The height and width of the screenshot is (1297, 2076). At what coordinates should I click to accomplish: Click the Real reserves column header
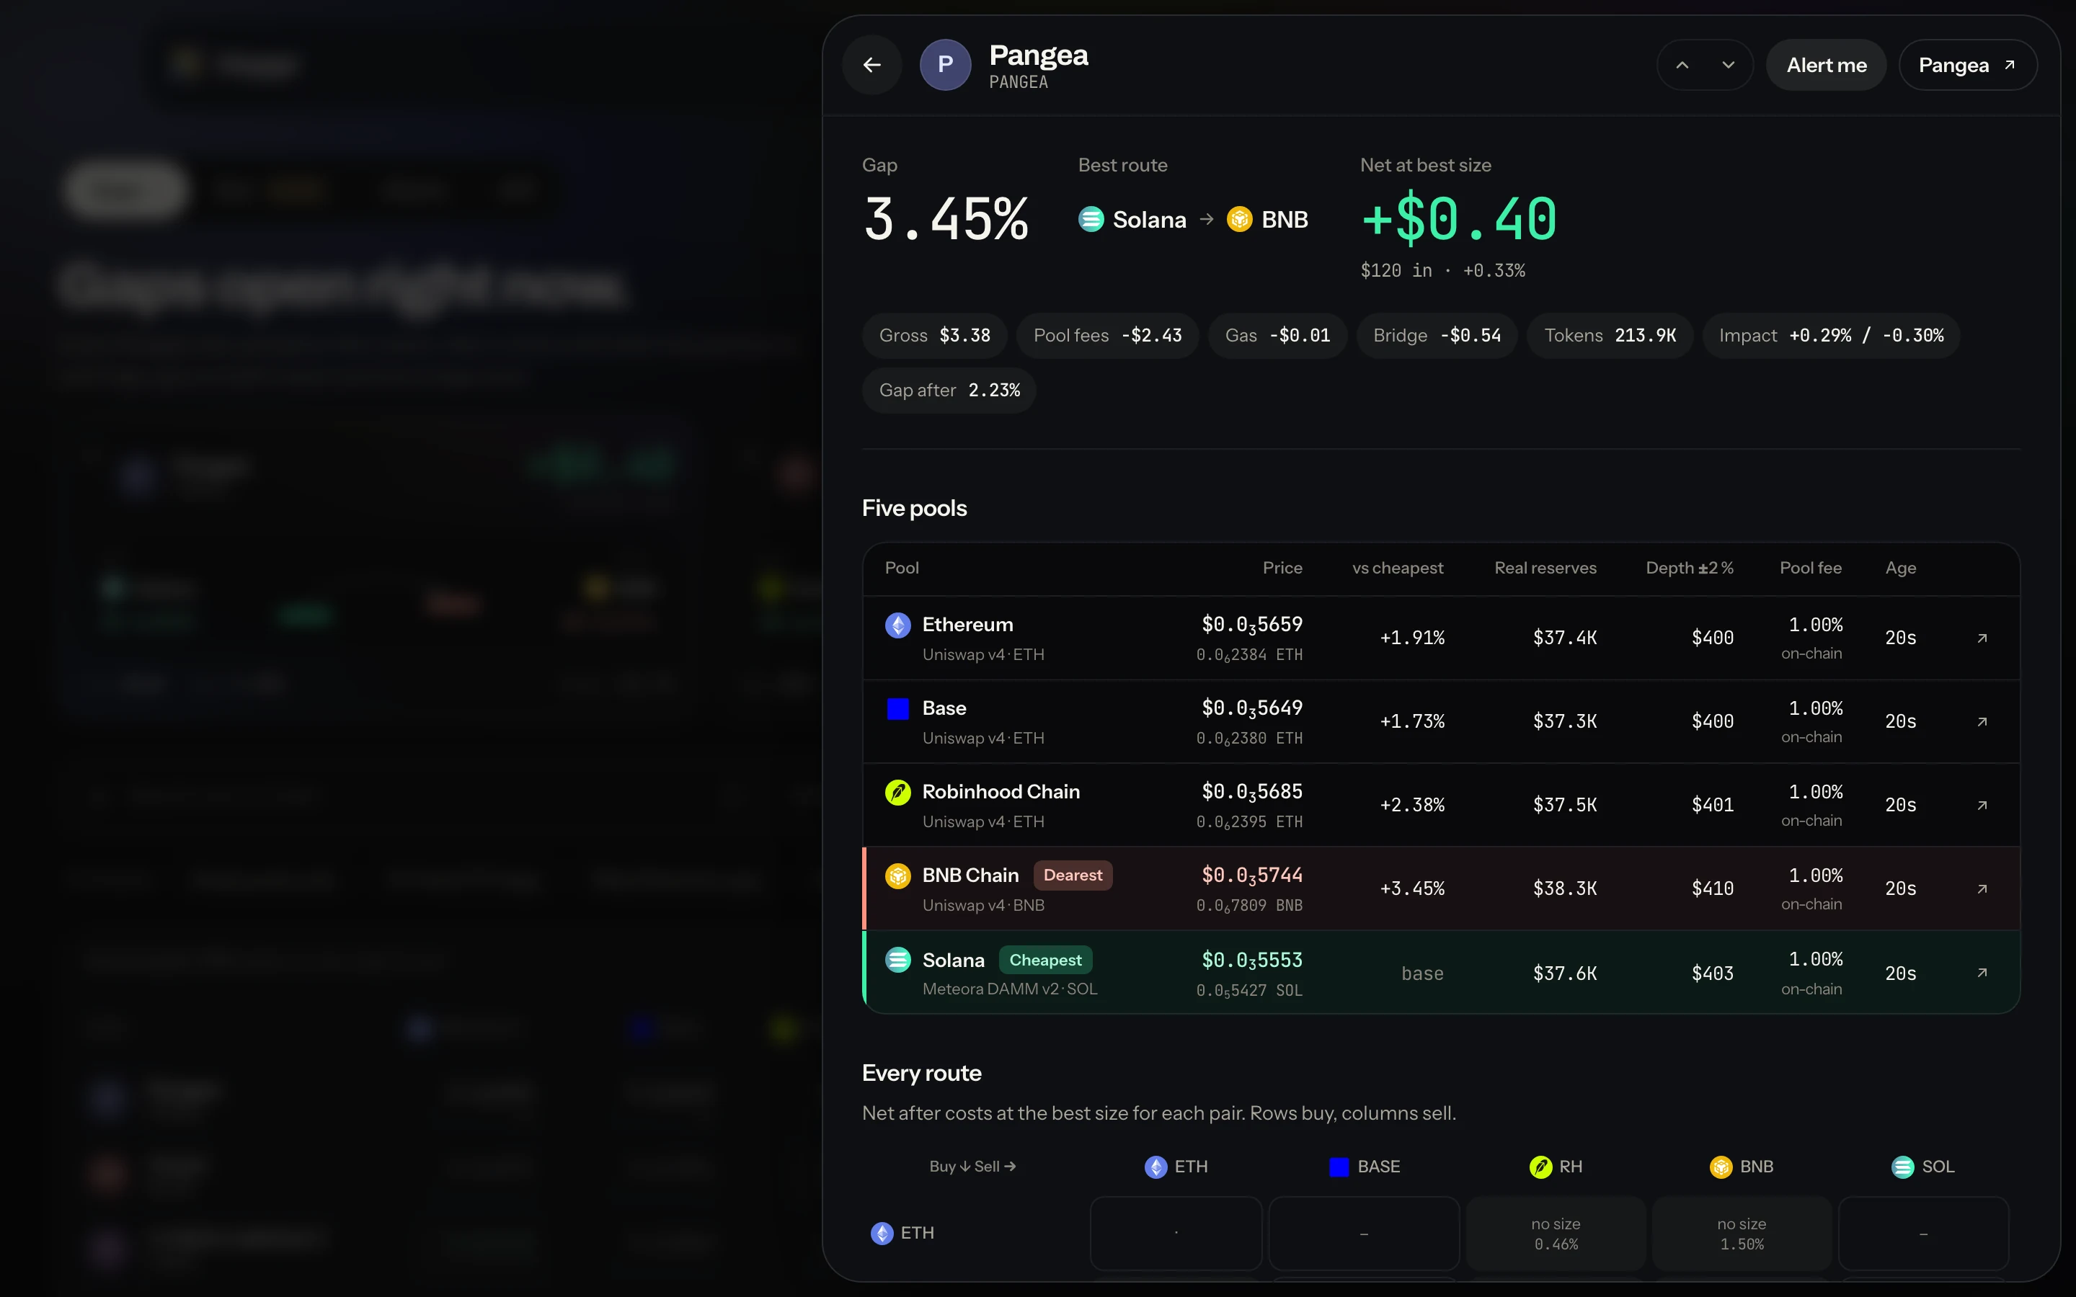click(1545, 568)
